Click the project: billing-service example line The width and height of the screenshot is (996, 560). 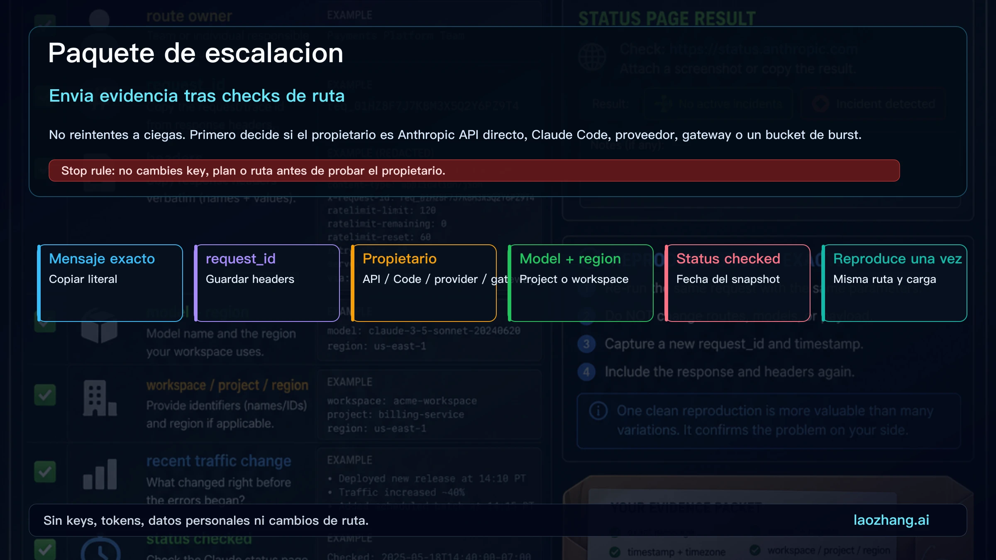[395, 414]
